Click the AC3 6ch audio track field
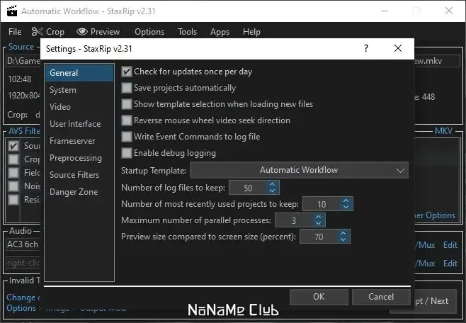Image resolution: width=466 pixels, height=323 pixels. [x=23, y=244]
